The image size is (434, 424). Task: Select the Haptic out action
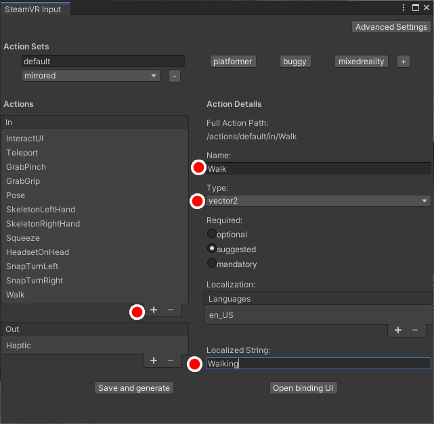(x=95, y=346)
